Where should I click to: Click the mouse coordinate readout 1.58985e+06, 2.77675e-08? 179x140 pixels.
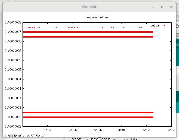click(25, 136)
